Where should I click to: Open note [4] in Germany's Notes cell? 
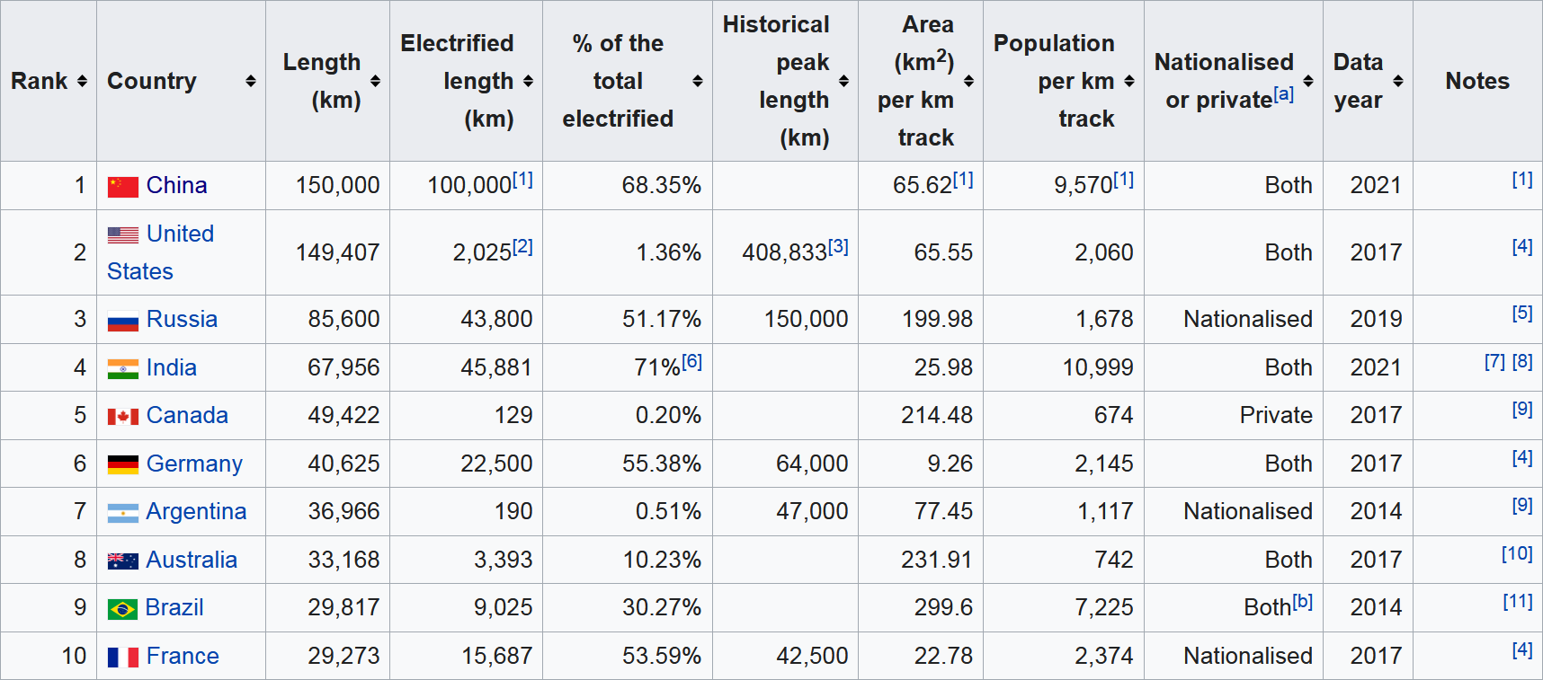click(1522, 457)
